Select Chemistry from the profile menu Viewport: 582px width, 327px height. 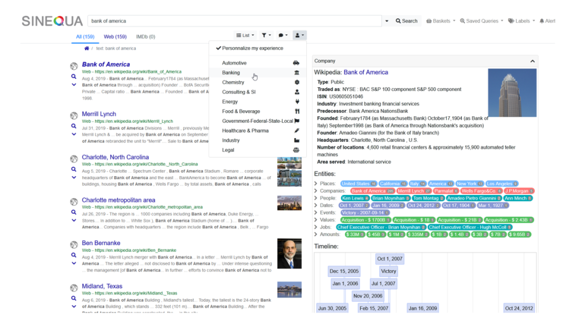tap(258, 82)
